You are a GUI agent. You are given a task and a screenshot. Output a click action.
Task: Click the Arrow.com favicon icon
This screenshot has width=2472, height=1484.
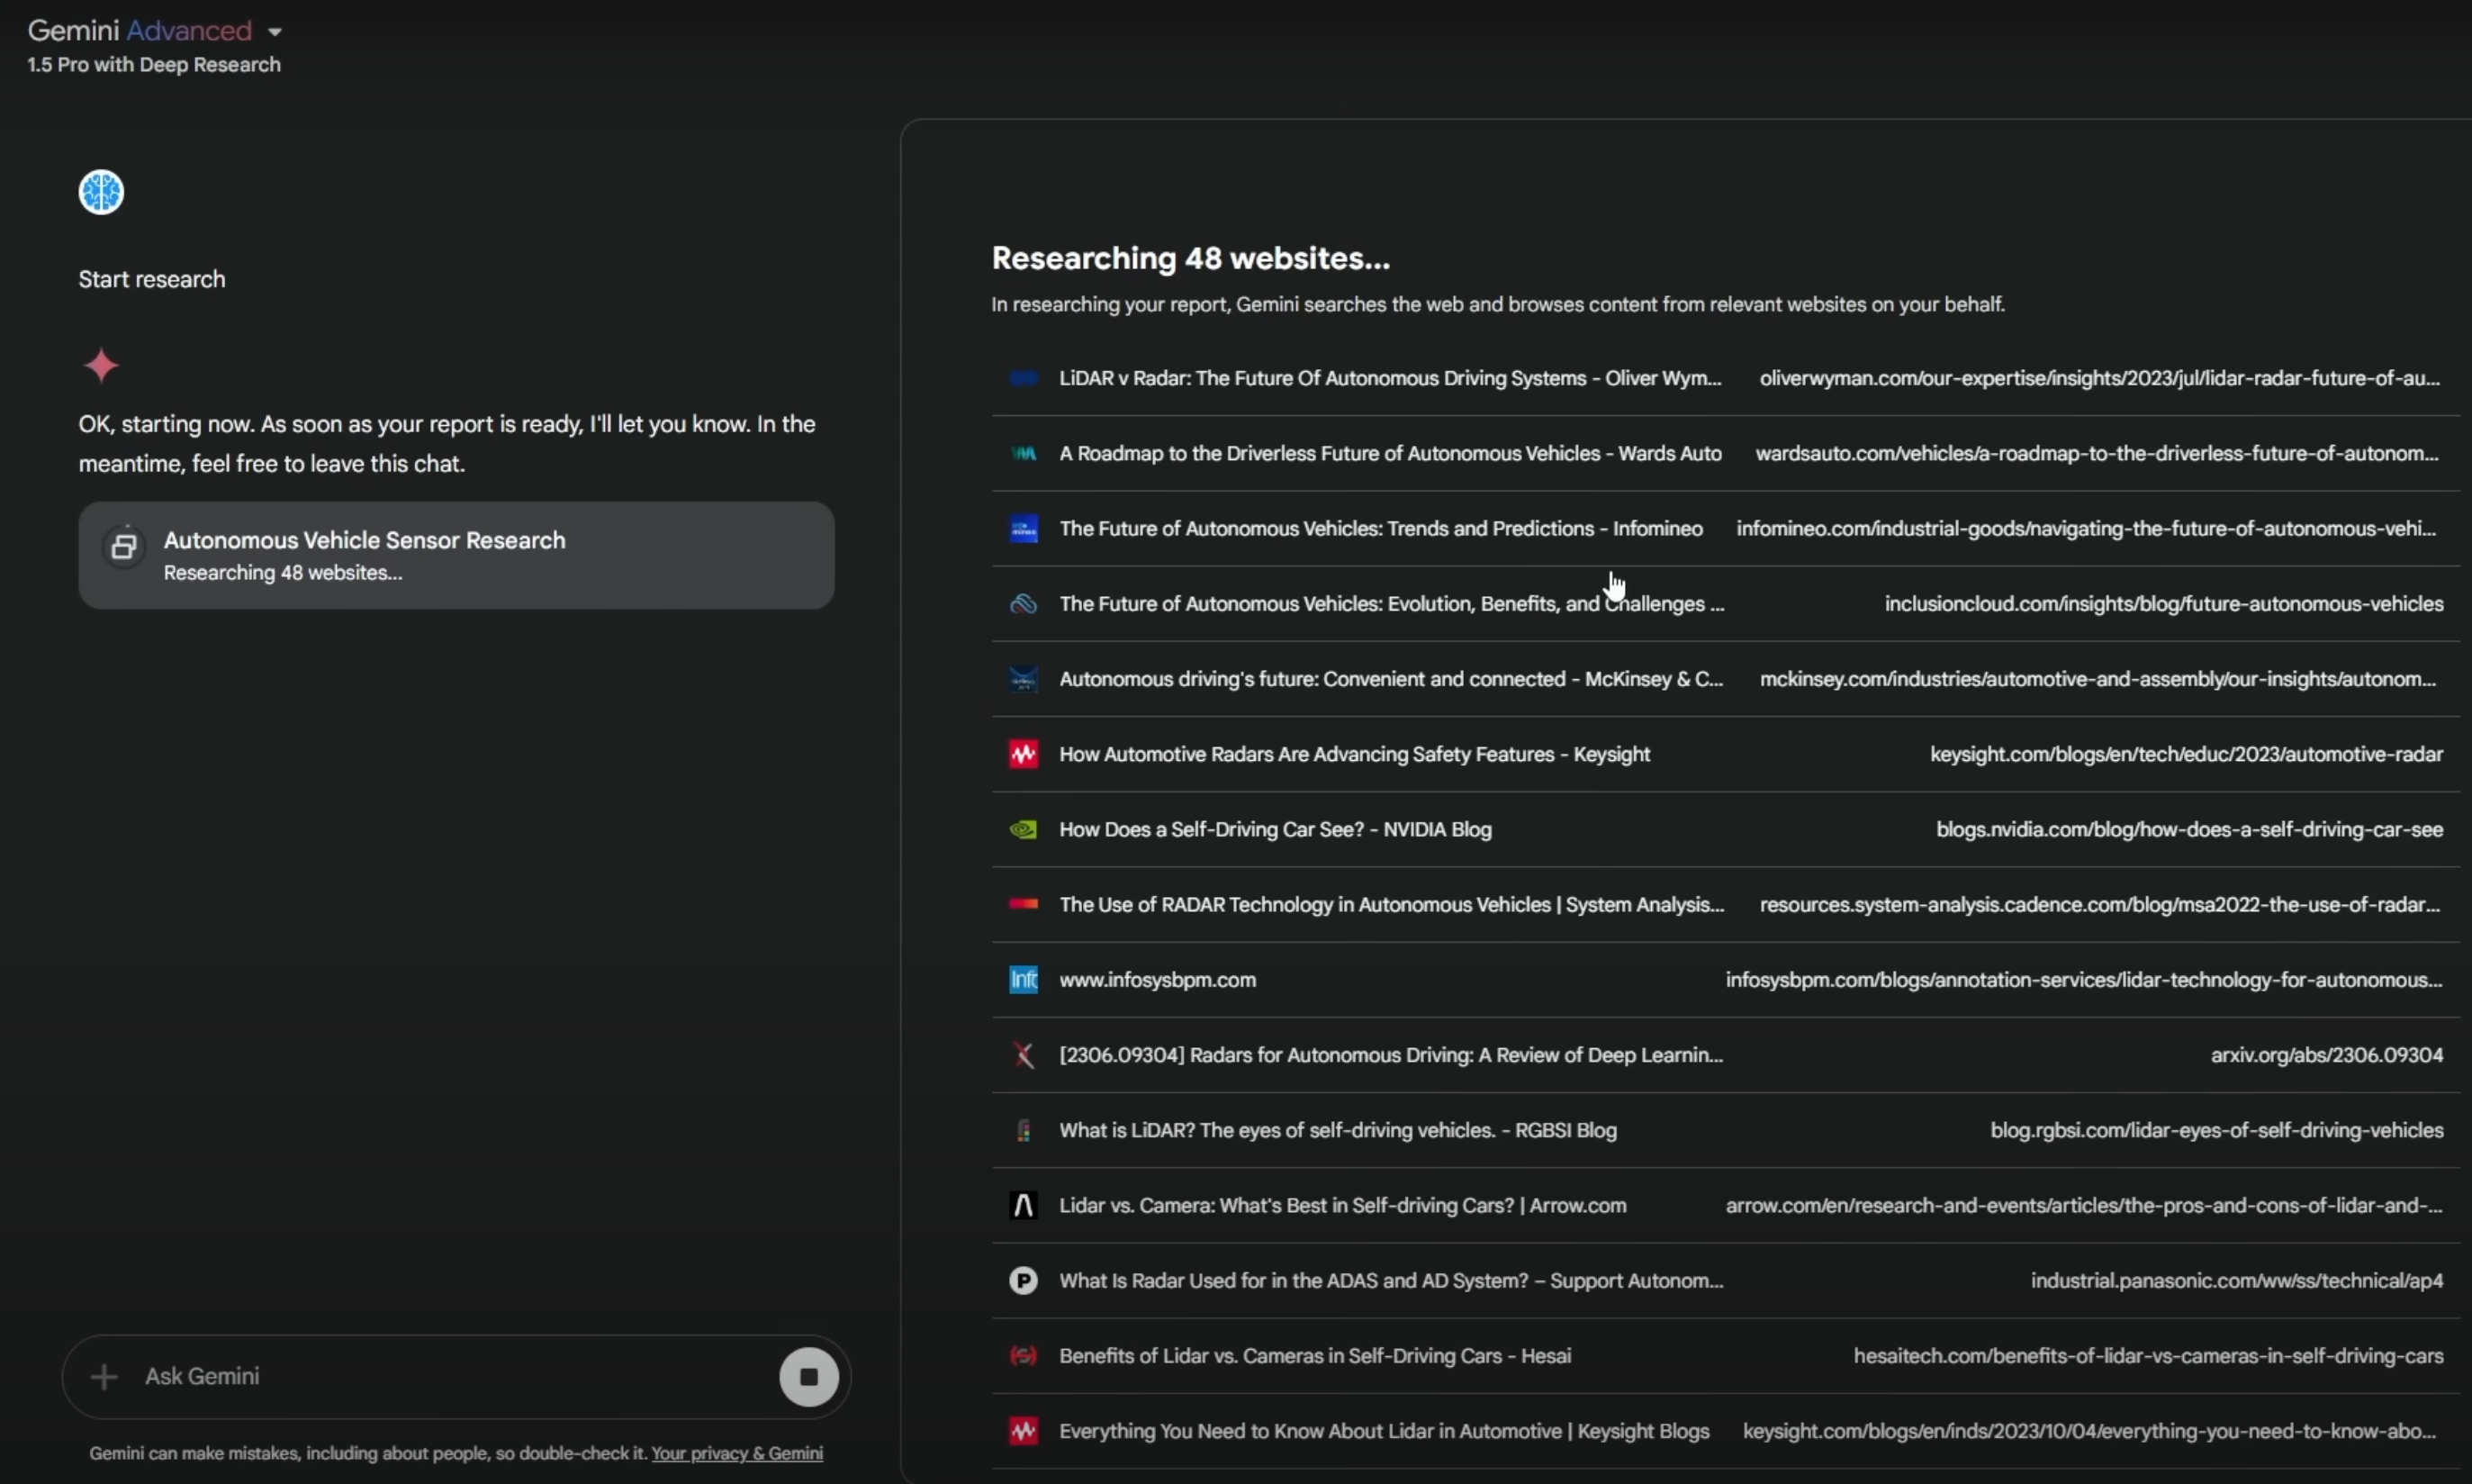pyautogui.click(x=1023, y=1205)
